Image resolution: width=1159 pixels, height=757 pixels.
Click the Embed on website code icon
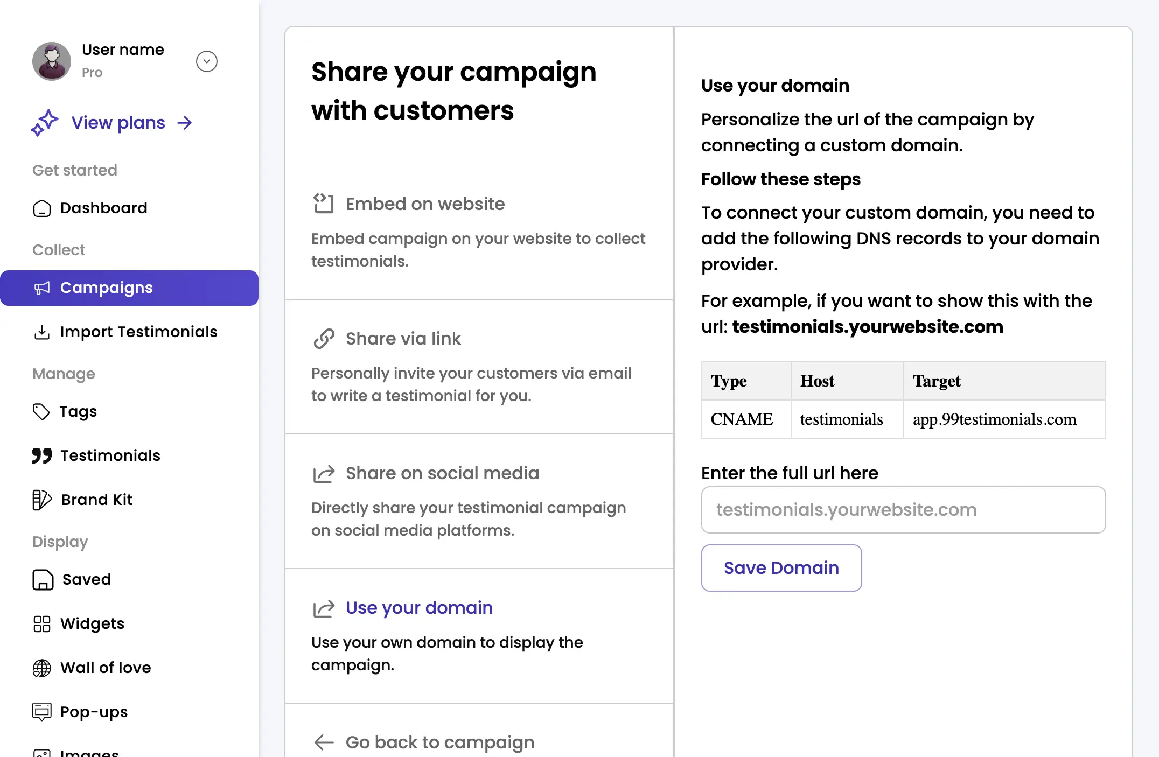coord(324,204)
